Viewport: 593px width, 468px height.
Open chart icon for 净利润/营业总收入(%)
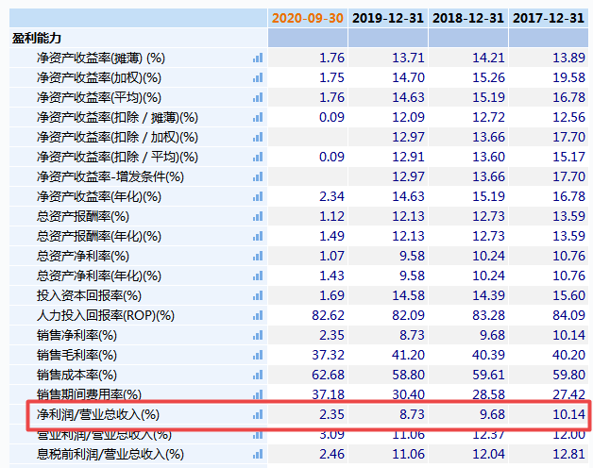[257, 414]
